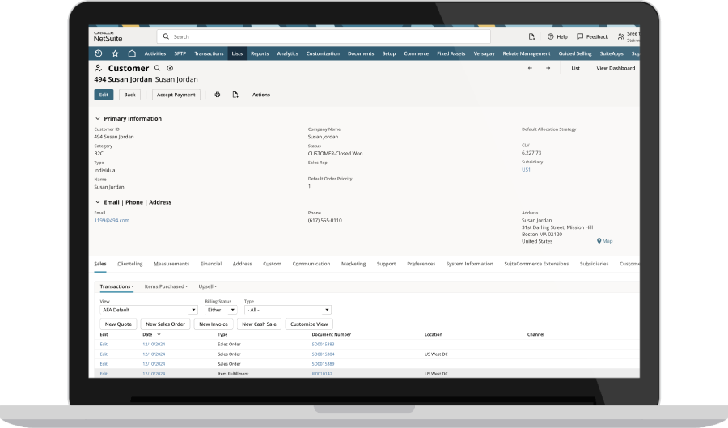Screen dimensions: 728x428
Task: Go to the Home icon
Action: click(131, 53)
